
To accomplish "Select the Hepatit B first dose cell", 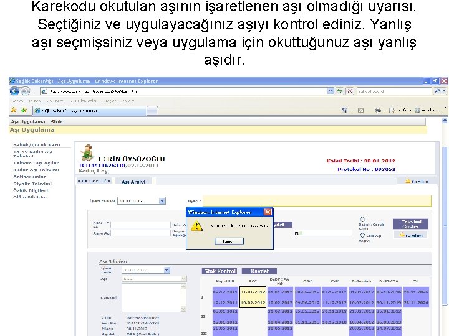I will (225, 297).
